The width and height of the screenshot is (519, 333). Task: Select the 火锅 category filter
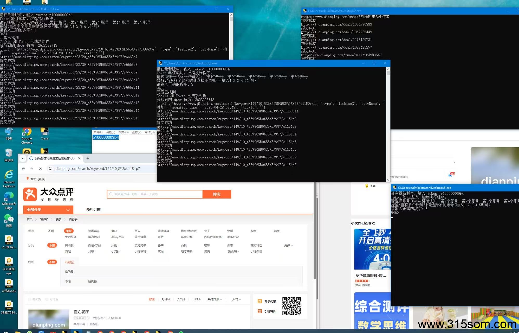114,245
